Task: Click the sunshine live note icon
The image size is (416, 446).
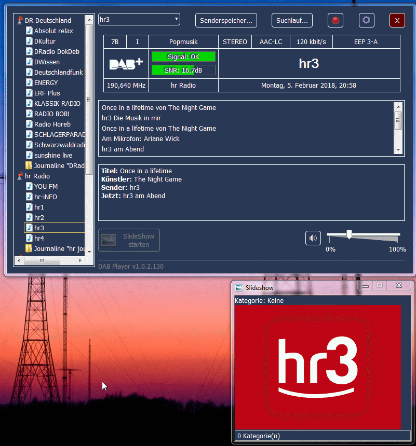Action: coord(29,155)
